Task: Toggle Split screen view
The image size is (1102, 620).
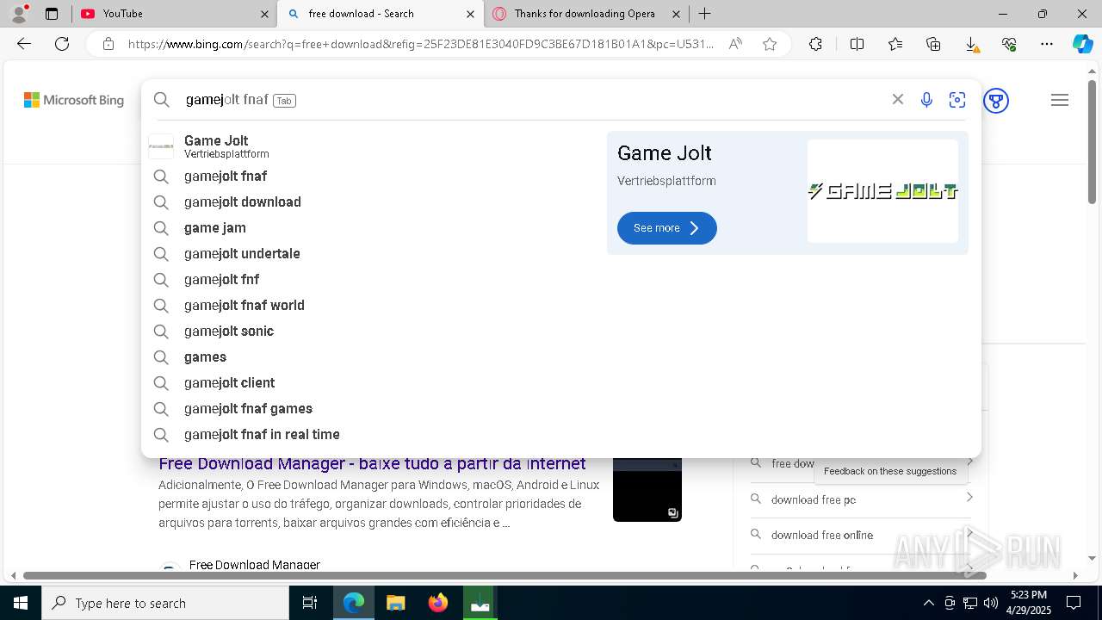Action: (857, 44)
